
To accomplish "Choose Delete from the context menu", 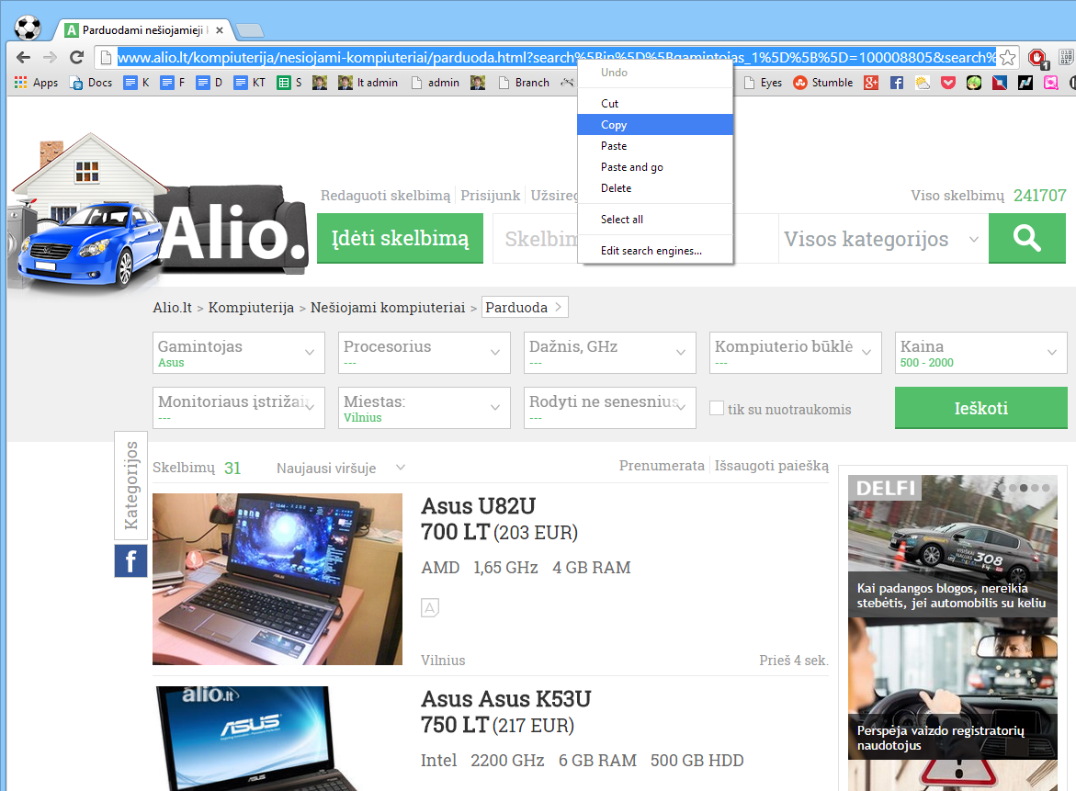I will [x=655, y=188].
